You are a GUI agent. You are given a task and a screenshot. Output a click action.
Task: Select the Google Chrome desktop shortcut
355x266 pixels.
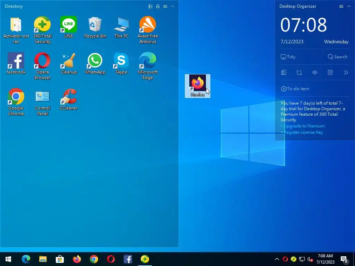[x=16, y=102]
